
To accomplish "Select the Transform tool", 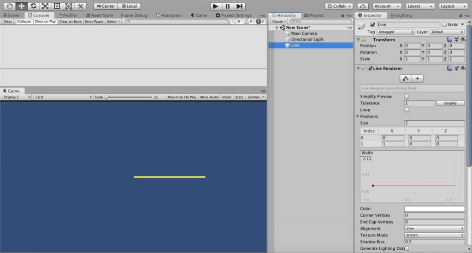I will (x=69, y=6).
